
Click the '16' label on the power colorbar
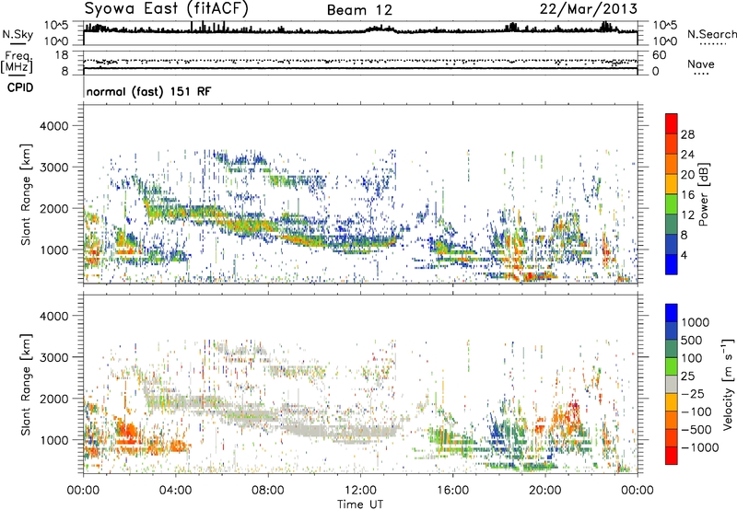[687, 195]
